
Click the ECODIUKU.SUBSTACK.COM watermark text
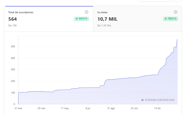pos(159,100)
